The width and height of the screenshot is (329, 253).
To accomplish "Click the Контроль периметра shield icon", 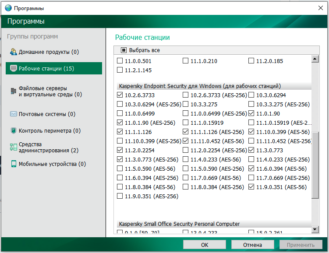I will pos(14,130).
